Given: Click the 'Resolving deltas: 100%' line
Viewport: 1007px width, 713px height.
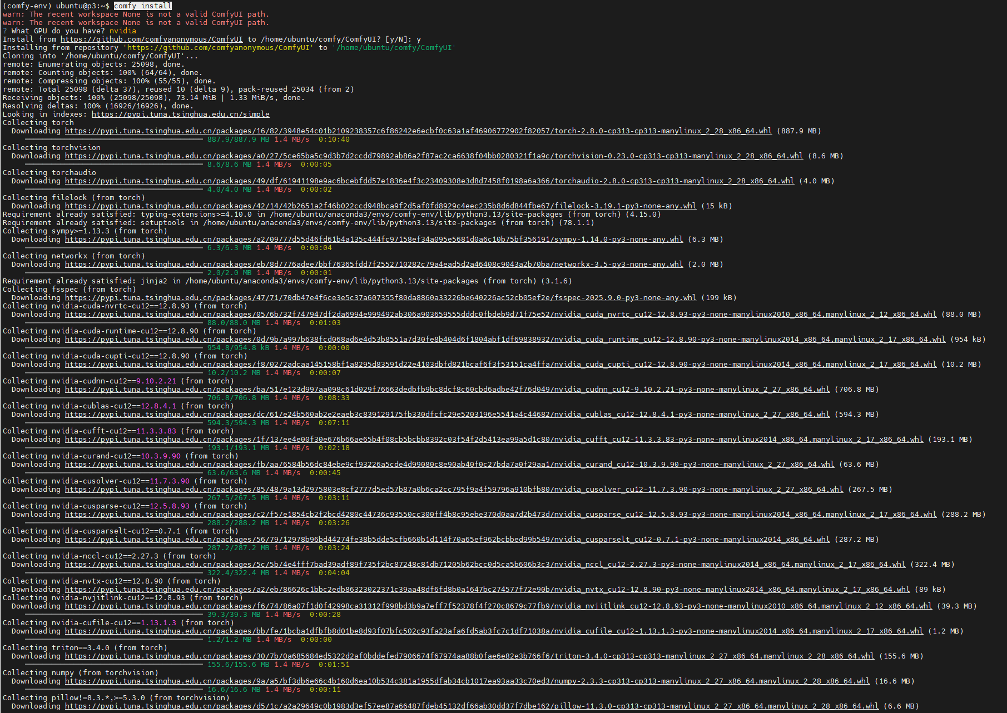Looking at the screenshot, I should click(x=98, y=106).
